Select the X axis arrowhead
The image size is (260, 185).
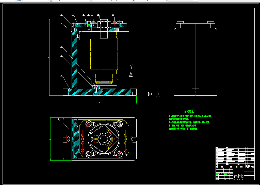coord(150,94)
